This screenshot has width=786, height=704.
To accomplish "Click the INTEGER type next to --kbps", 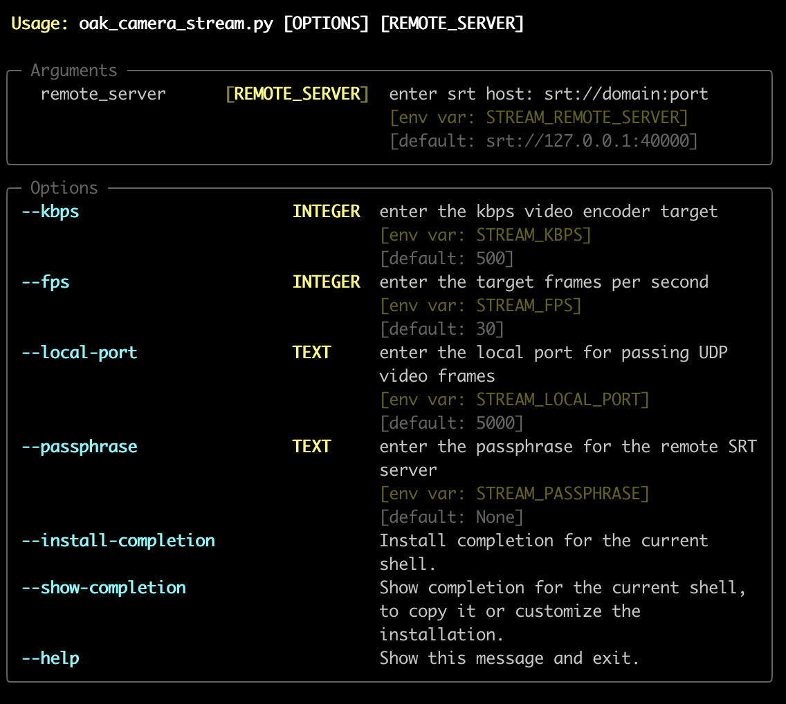I will (x=326, y=211).
